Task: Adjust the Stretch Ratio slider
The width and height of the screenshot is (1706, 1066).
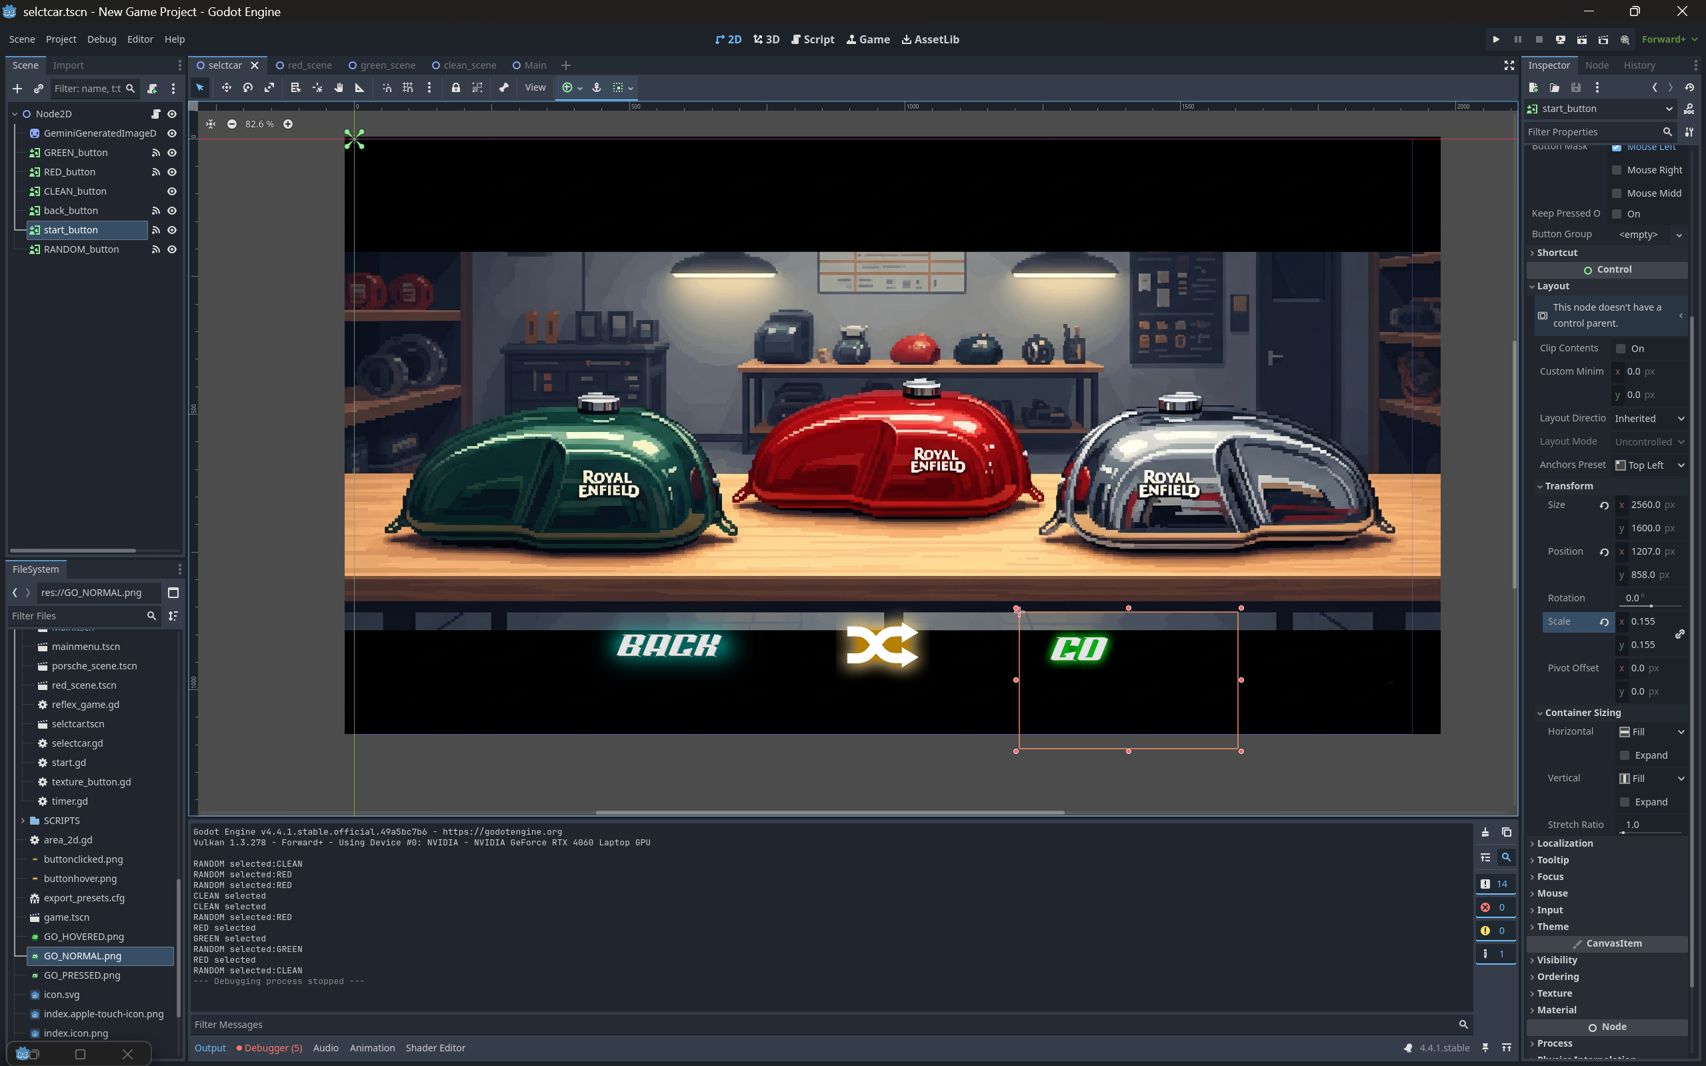Action: [x=1649, y=833]
